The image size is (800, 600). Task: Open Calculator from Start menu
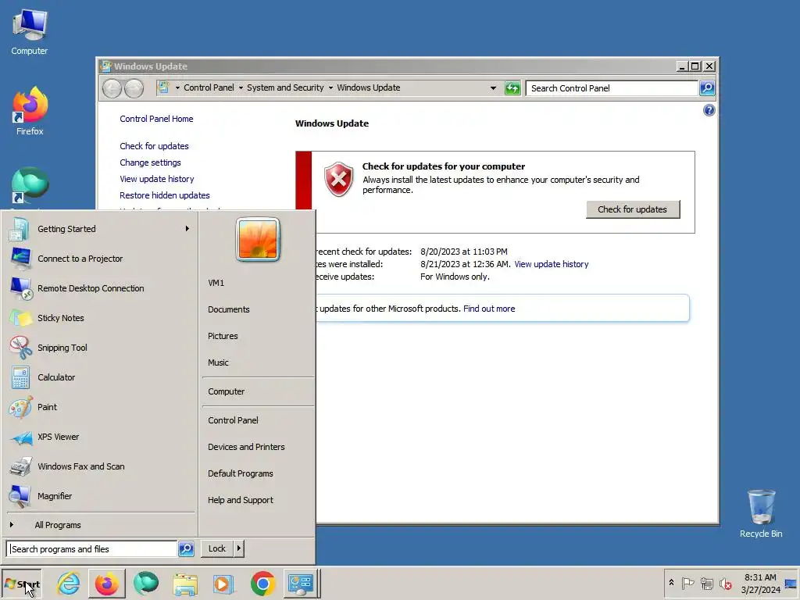pyautogui.click(x=100, y=377)
